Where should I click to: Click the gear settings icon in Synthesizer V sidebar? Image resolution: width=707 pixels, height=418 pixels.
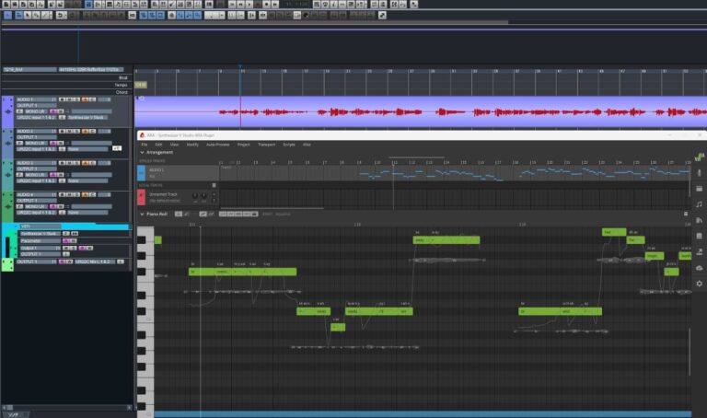(699, 284)
